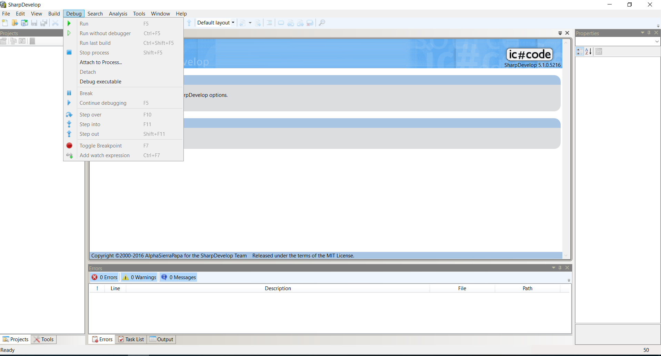
Task: Click the blue up-arrow toolbar icon
Action: [x=189, y=23]
